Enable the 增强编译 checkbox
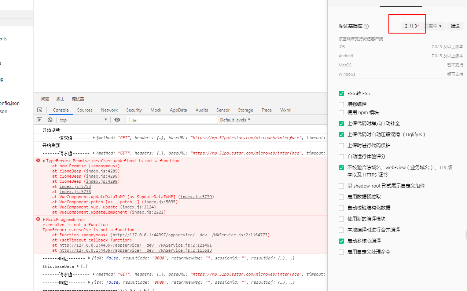467x291 pixels. point(341,105)
